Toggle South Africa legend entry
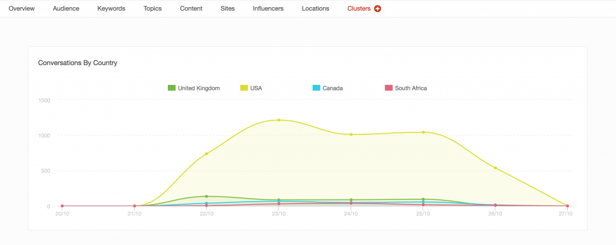This screenshot has width=616, height=245. [x=411, y=88]
